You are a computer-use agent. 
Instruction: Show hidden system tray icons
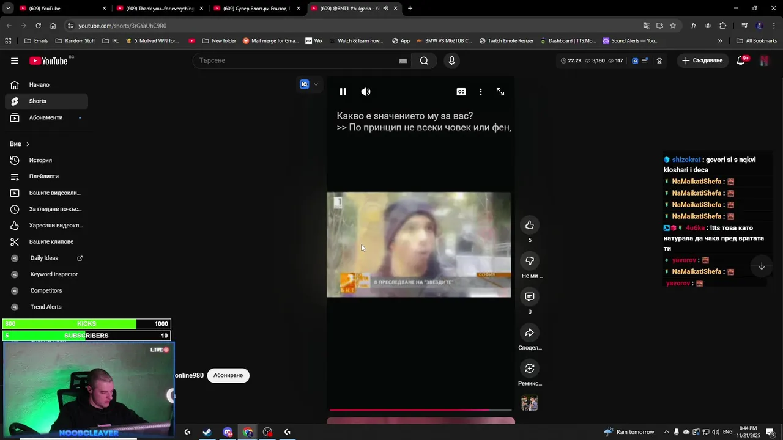667,432
